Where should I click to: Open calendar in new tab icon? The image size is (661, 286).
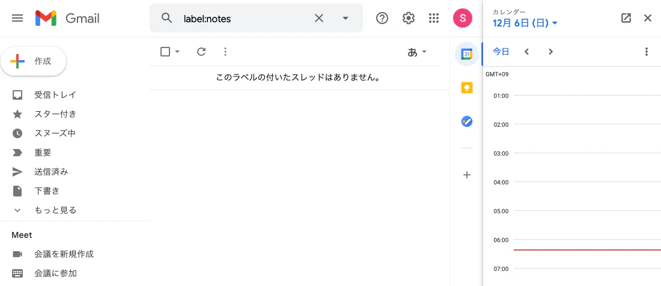626,18
